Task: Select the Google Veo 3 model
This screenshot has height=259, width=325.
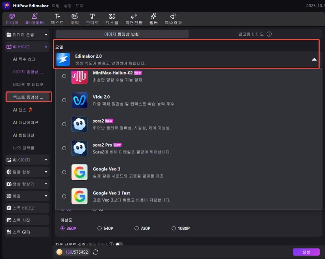Action: [x=64, y=172]
